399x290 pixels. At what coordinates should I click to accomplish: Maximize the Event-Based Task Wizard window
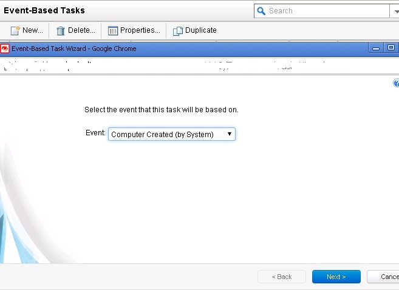point(390,48)
